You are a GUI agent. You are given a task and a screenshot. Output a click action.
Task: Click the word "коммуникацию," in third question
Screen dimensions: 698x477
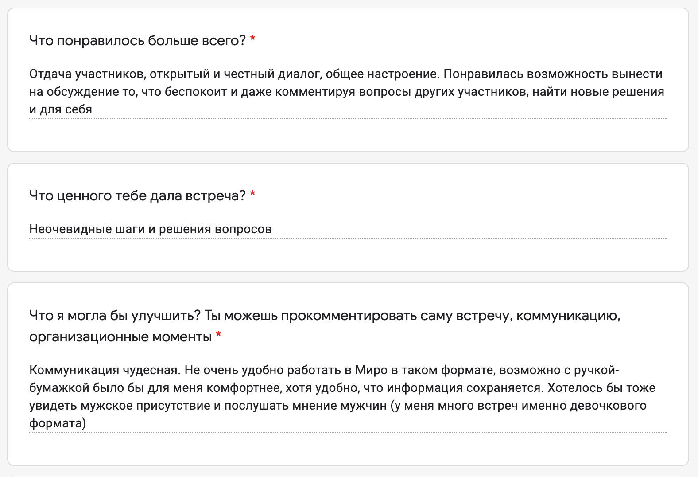click(x=568, y=316)
